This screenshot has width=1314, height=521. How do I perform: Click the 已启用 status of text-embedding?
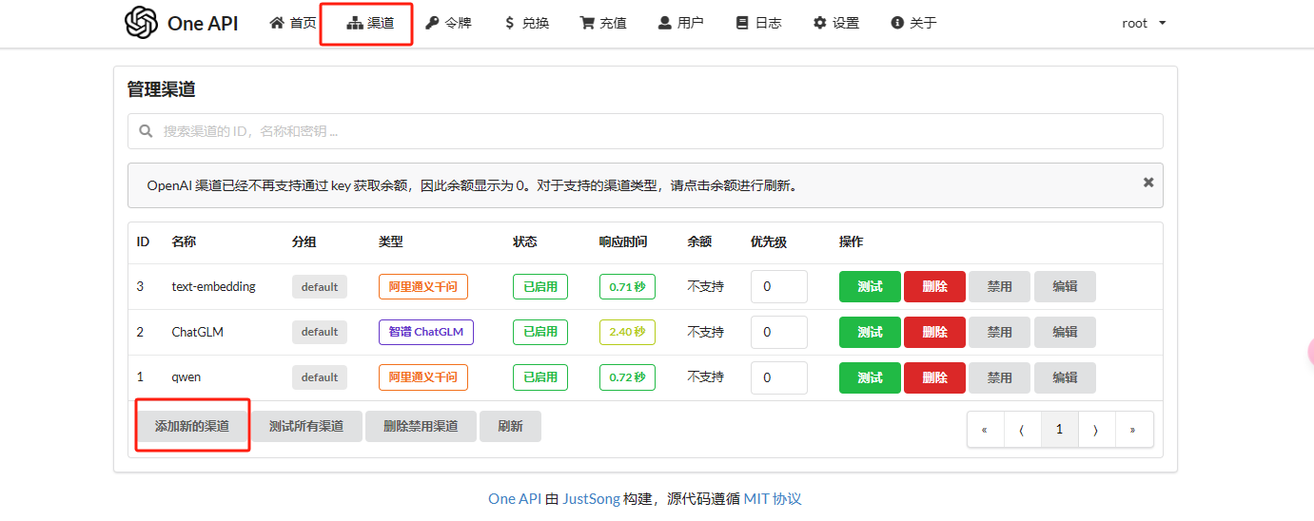(x=540, y=286)
